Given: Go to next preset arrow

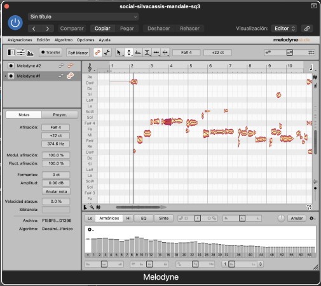Looking at the screenshot, I should pos(48,29).
